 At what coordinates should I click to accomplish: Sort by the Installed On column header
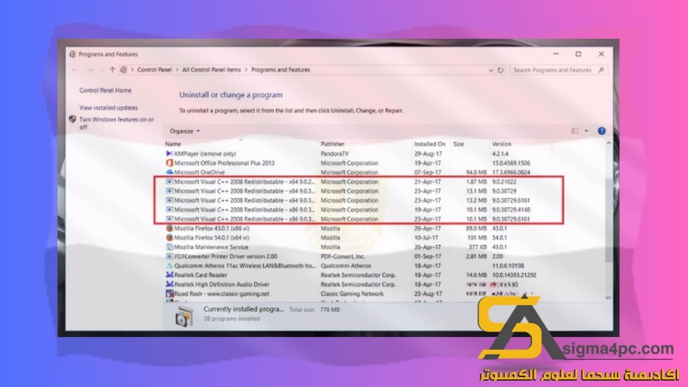point(429,144)
